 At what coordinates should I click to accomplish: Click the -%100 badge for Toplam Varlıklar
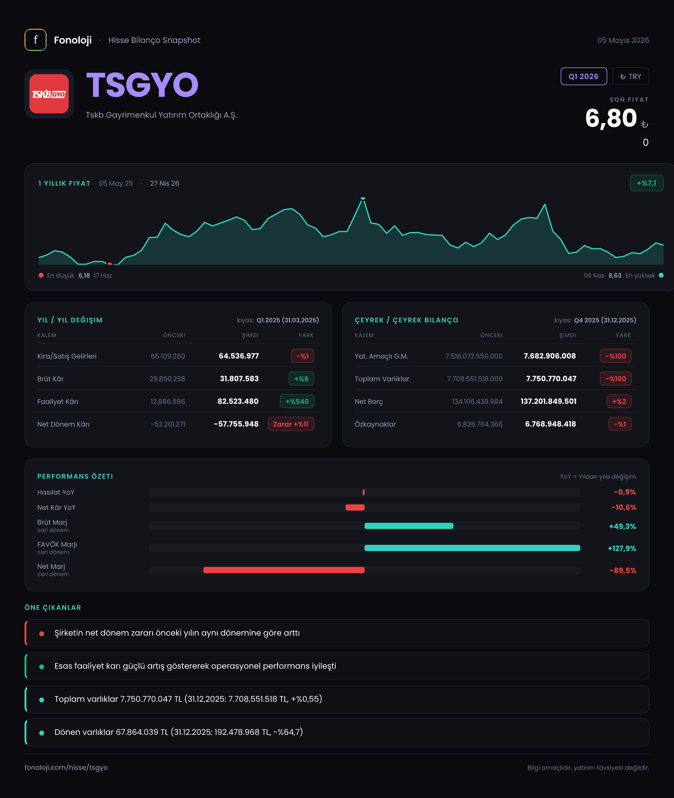(616, 379)
